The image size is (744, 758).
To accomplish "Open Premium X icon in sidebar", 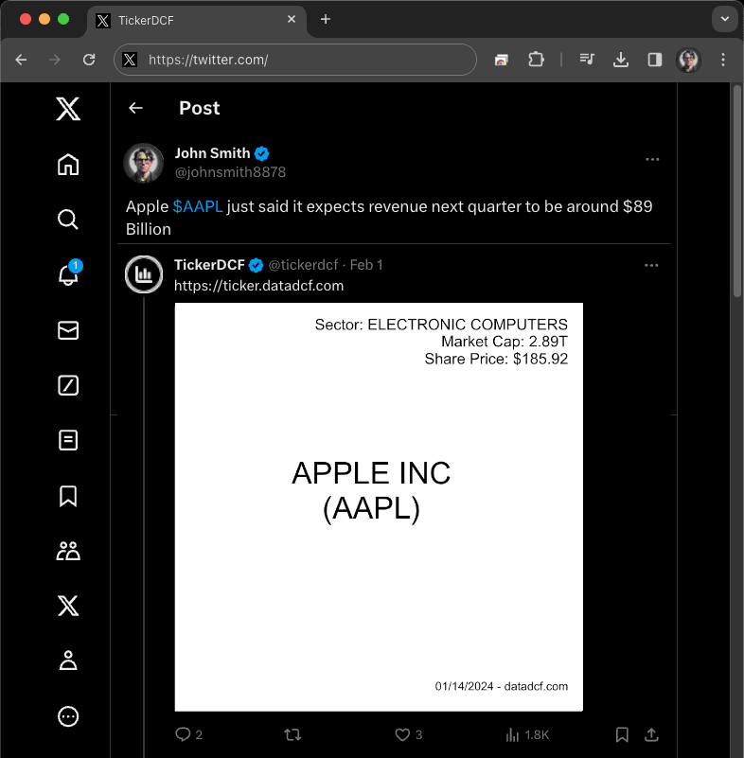I will (68, 606).
